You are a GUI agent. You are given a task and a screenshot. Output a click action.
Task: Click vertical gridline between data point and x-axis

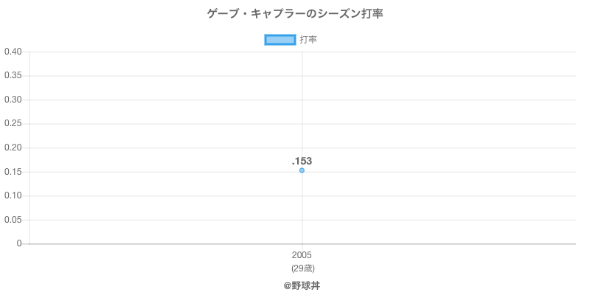click(x=302, y=210)
